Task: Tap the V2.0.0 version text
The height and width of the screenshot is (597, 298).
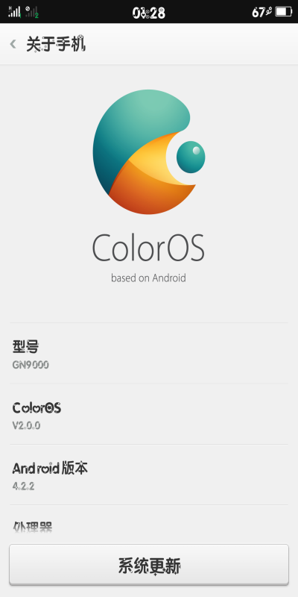Action: tap(26, 425)
